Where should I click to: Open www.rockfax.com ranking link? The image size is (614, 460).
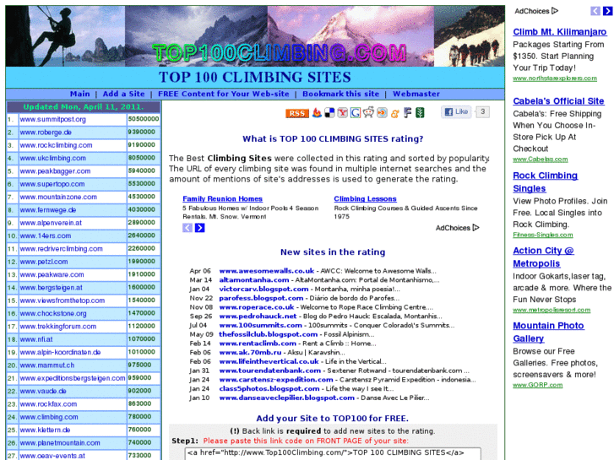[48, 404]
